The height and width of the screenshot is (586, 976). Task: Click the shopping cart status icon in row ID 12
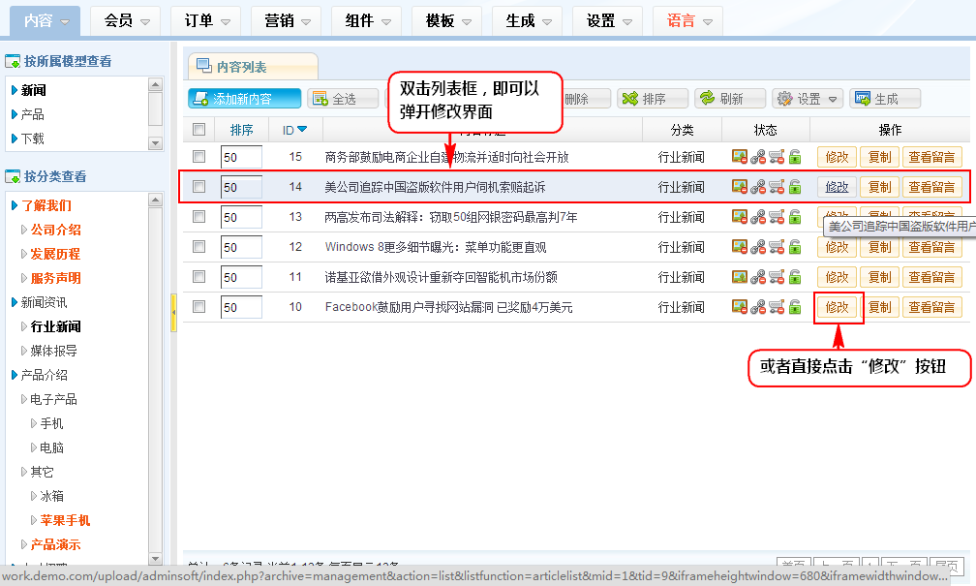point(777,247)
